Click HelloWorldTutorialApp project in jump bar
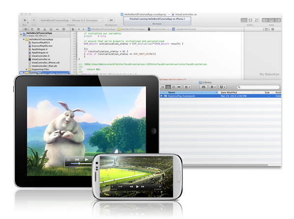The image size is (294, 219). (x=101, y=29)
